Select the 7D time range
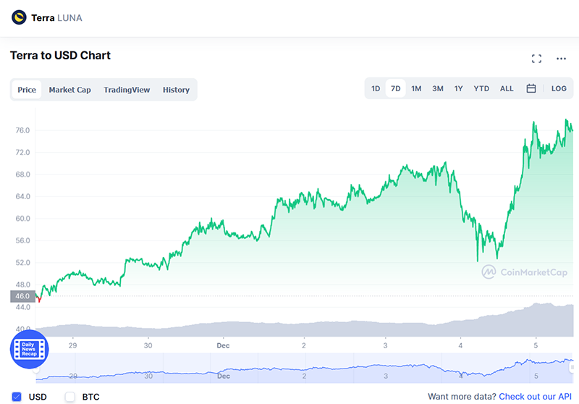Image resolution: width=579 pixels, height=404 pixels. 395,88
